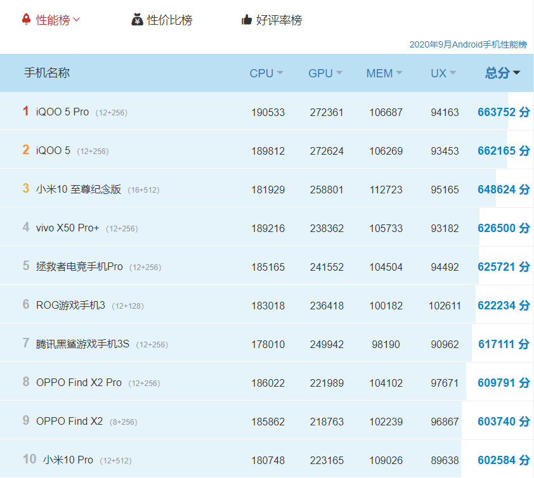
Task: Open the 小米10 至尊纪念版 entry
Action: pos(79,189)
